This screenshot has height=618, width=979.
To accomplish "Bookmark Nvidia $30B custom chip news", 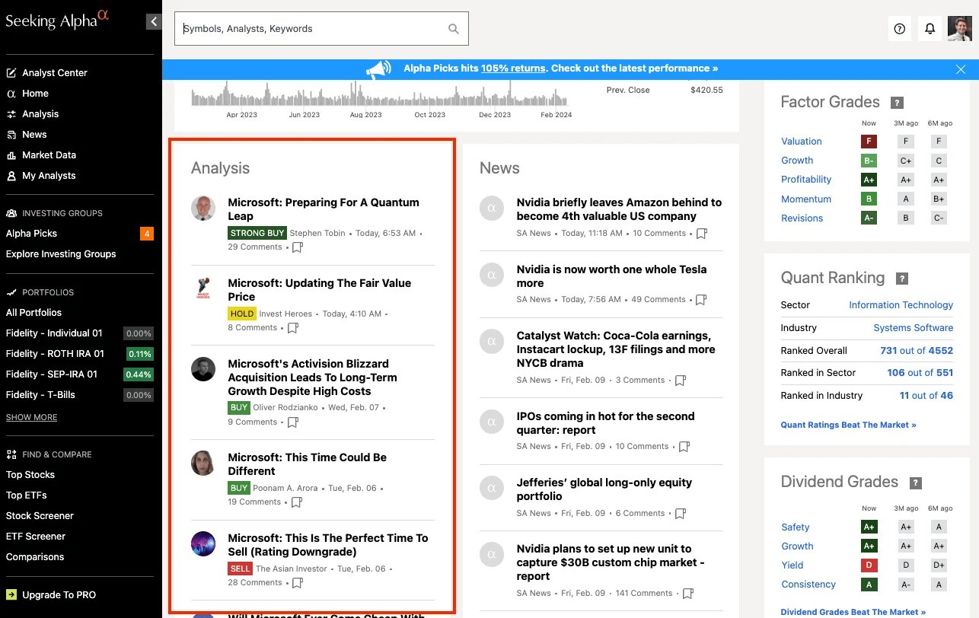I will click(688, 594).
